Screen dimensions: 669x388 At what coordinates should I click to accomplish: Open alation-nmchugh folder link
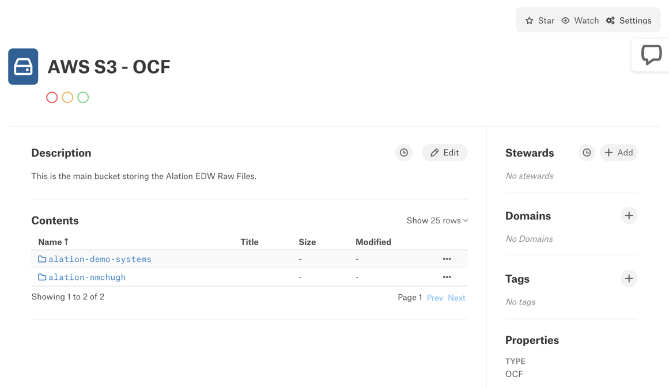(x=87, y=277)
